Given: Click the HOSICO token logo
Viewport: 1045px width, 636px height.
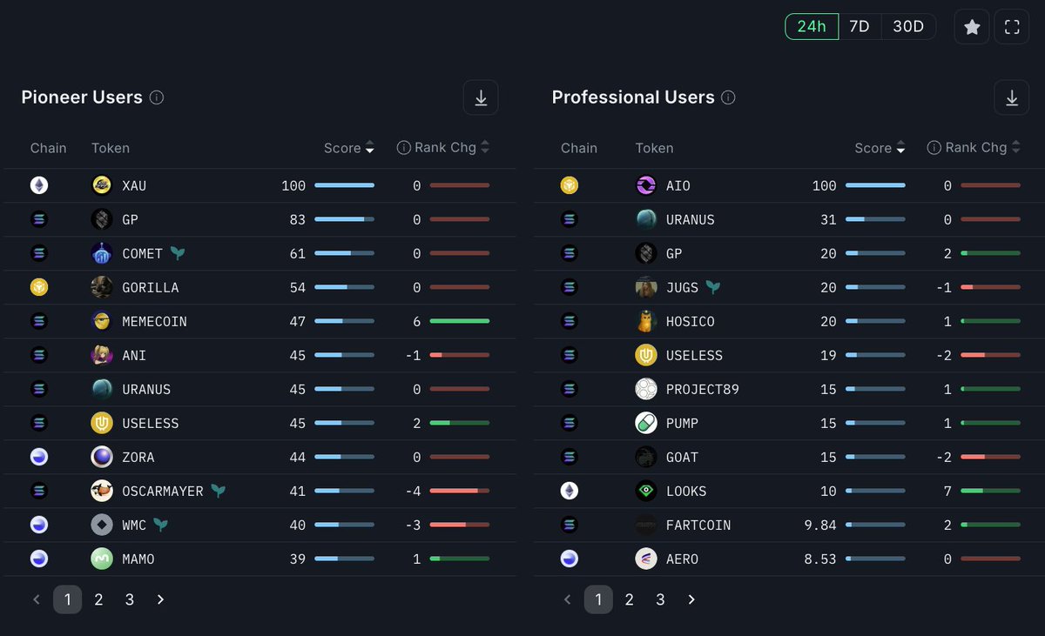Looking at the screenshot, I should (x=646, y=321).
